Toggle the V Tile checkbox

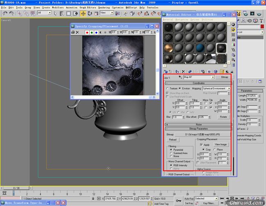[x=211, y=107]
